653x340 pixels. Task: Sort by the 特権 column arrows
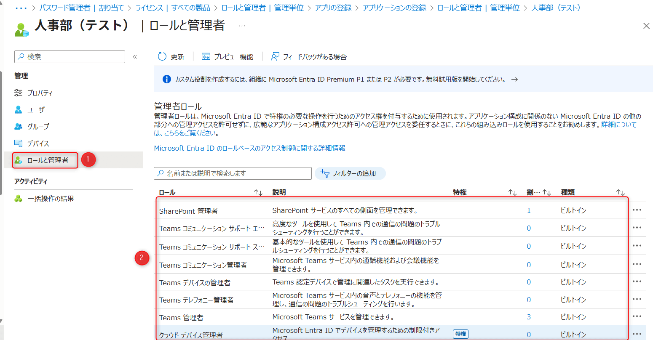pos(512,192)
